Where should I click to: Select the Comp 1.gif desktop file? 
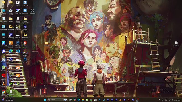coord(25,11)
